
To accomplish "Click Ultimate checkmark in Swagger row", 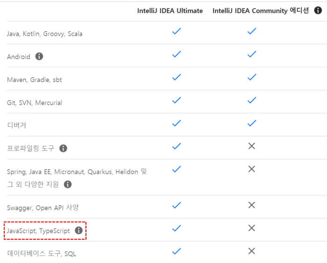I will [x=177, y=205].
